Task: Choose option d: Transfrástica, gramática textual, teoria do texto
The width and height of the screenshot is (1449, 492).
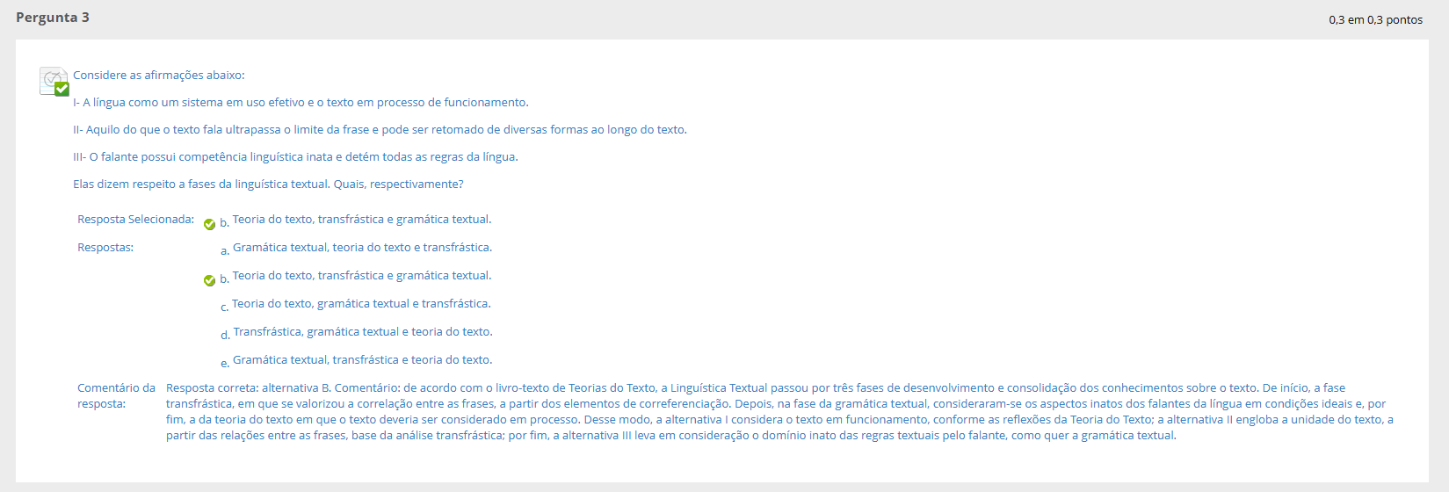Action: [x=362, y=332]
